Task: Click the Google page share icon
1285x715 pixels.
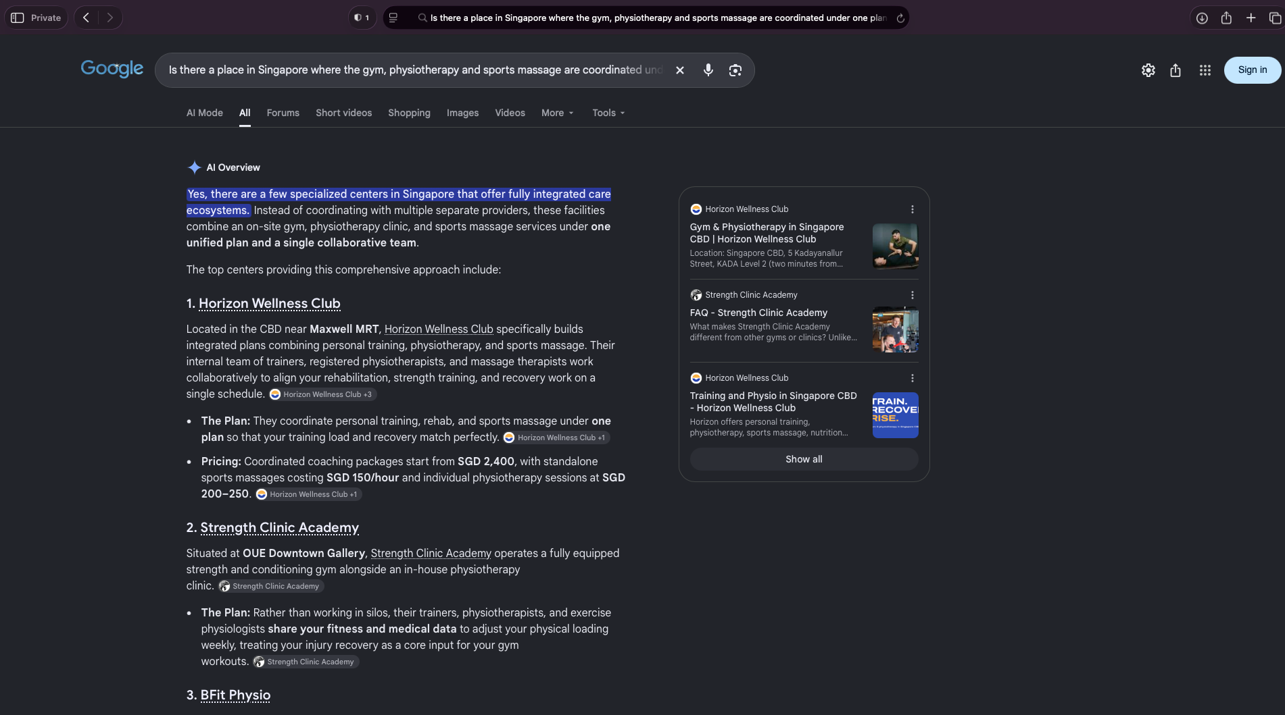Action: click(x=1175, y=70)
